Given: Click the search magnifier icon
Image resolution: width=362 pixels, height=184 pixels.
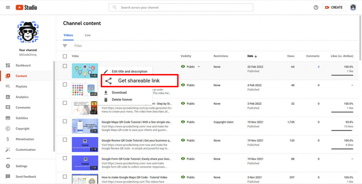Looking at the screenshot, I should [115, 7].
